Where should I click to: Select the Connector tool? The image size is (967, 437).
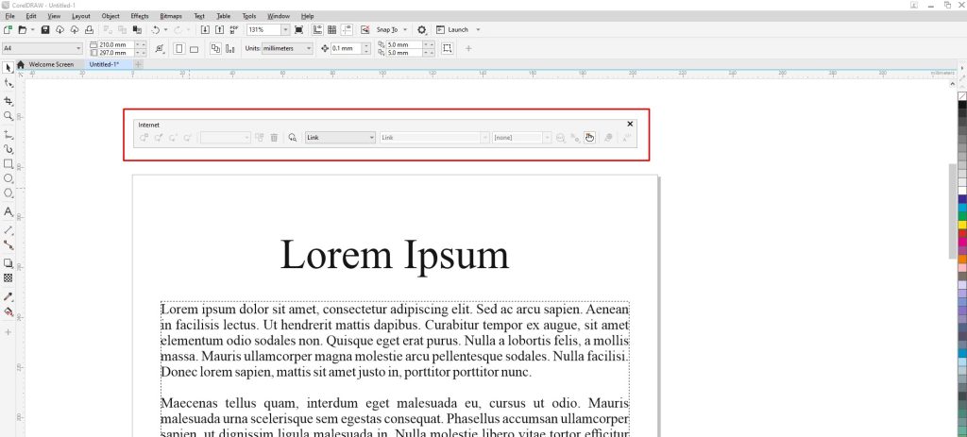(8, 244)
